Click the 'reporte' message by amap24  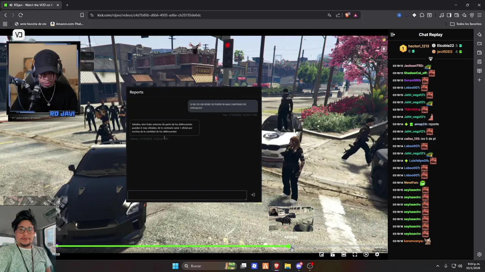pos(433,124)
